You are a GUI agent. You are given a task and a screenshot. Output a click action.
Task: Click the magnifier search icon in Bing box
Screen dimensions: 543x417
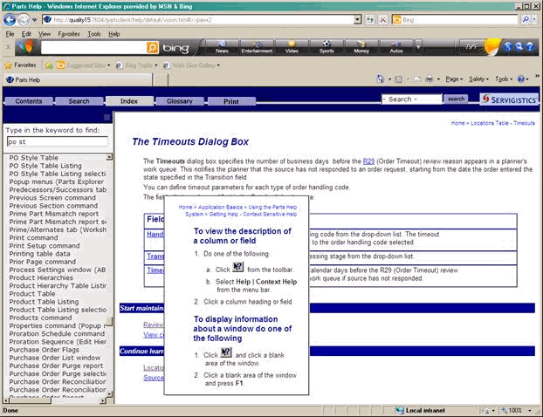coord(526,20)
